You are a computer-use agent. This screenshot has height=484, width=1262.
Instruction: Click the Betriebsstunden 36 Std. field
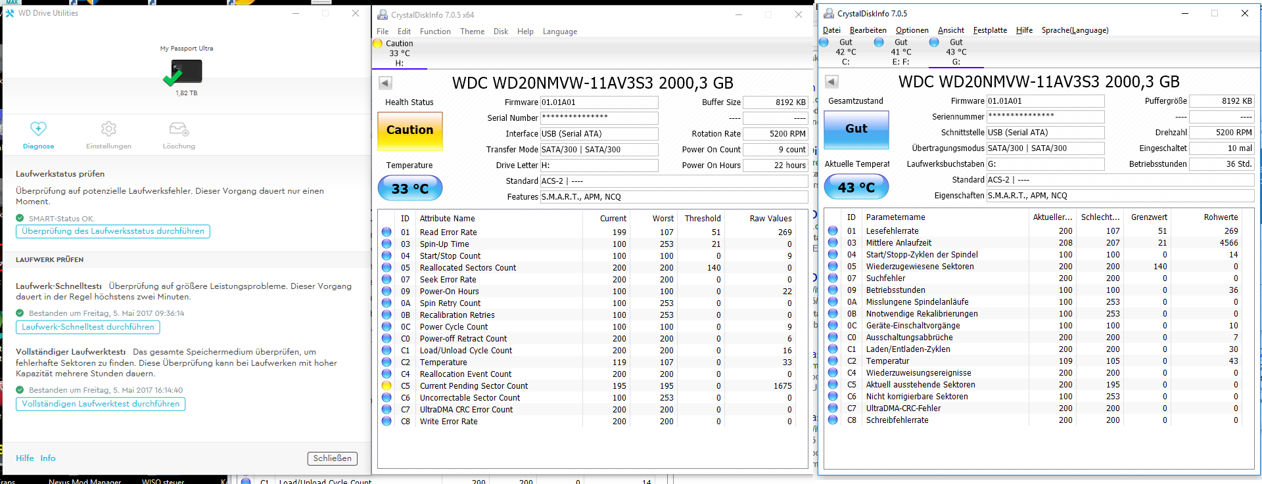tap(1222, 164)
